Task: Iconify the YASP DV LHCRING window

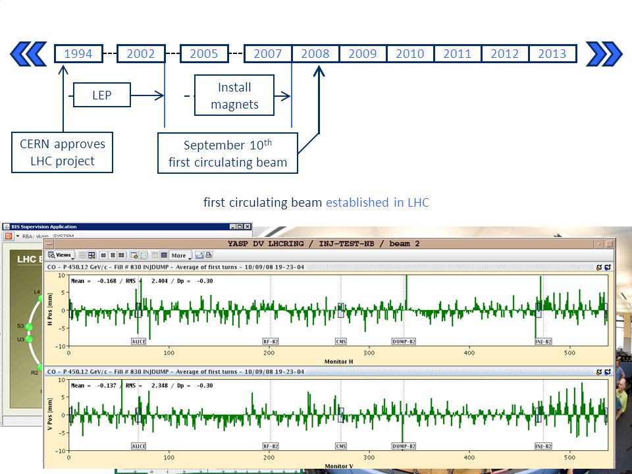Action: coord(599,244)
